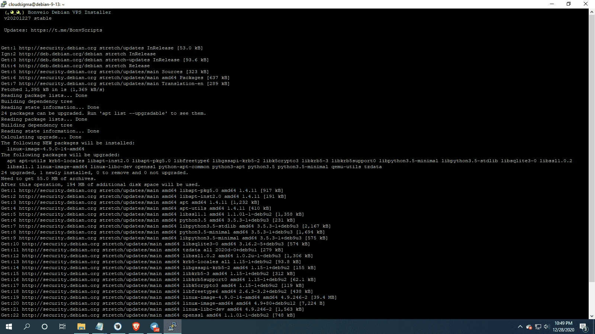Viewport: 595px width, 334px height.
Task: Click the '194 MB of additional disk space' line
Action: 100,184
